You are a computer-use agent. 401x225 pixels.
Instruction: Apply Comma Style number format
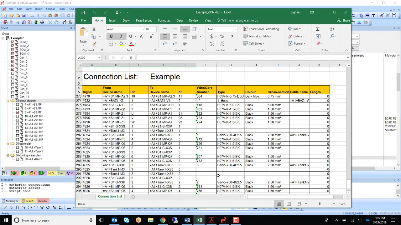tap(232, 37)
